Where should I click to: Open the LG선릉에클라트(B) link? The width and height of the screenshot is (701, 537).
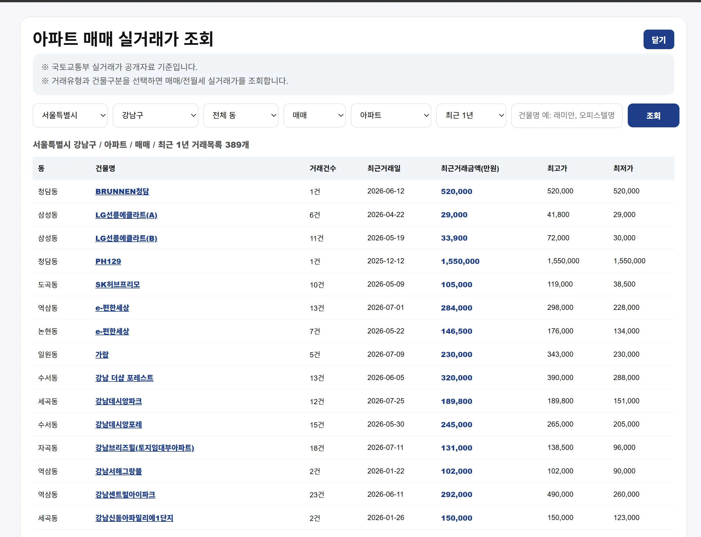point(126,238)
